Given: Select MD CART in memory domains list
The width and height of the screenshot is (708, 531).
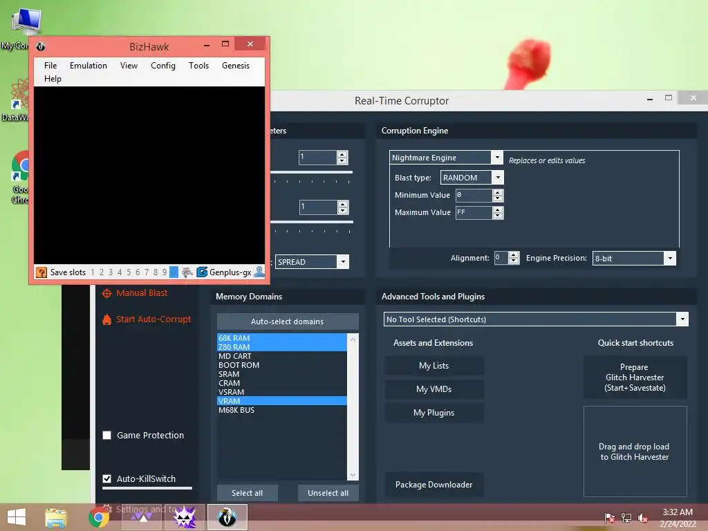Looking at the screenshot, I should [282, 356].
